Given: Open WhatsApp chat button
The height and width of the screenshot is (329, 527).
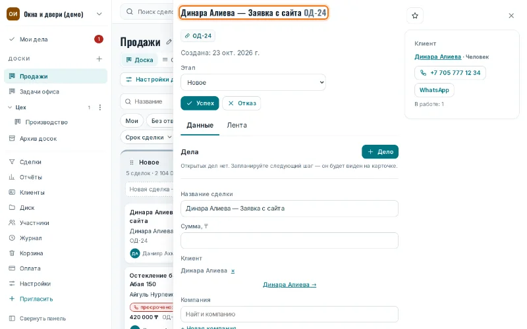Looking at the screenshot, I should [434, 90].
